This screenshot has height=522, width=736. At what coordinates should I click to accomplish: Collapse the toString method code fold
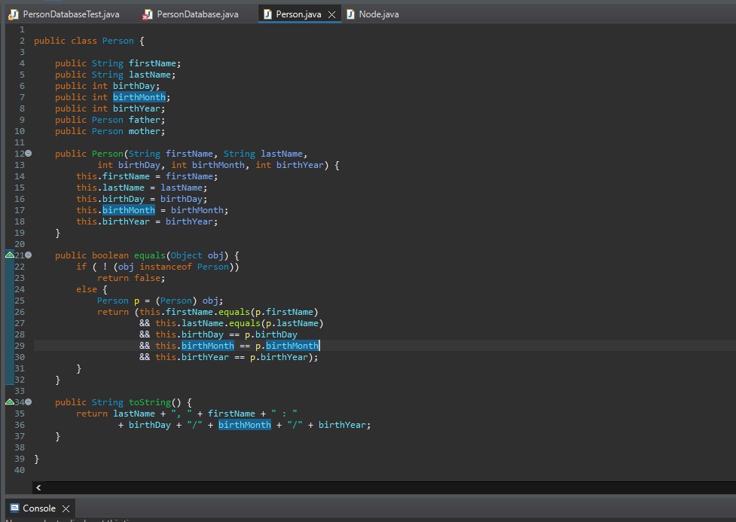[x=28, y=402]
